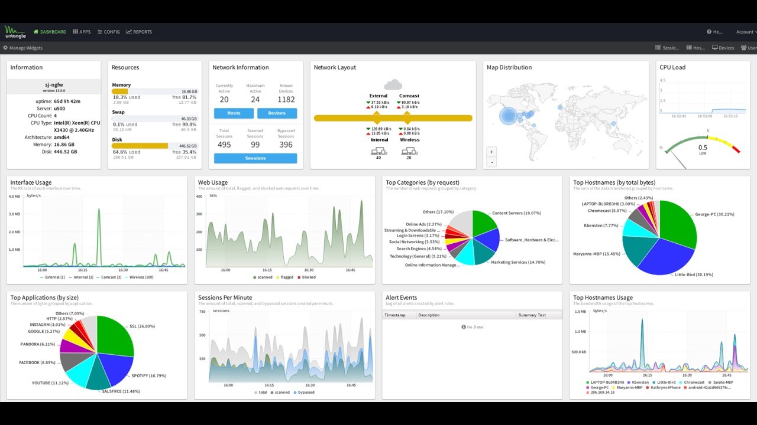Zoom out on the map

tap(491, 162)
